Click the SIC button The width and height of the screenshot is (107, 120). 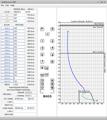pyautogui.click(x=7, y=18)
